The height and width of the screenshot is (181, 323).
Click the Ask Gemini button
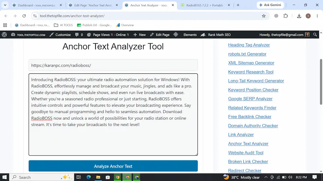coord(270,5)
